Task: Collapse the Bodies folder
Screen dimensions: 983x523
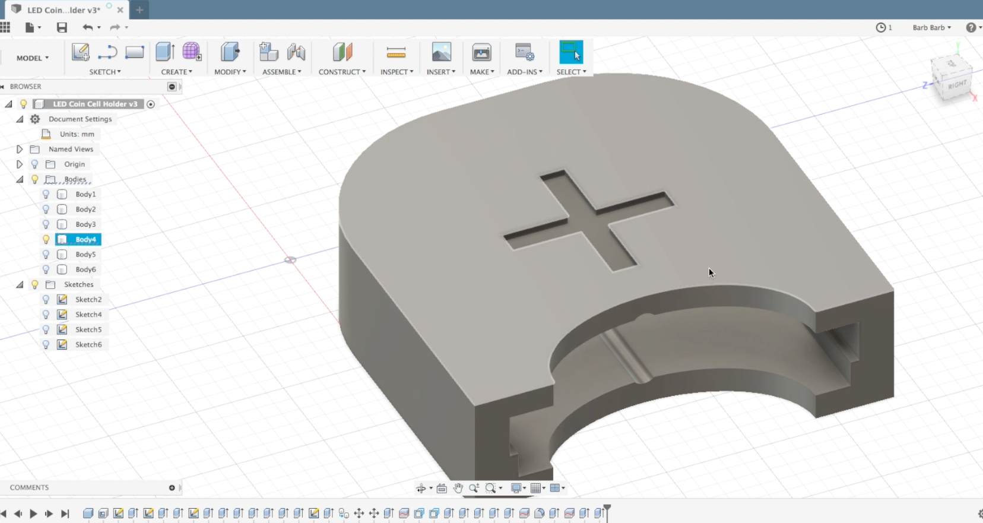Action: point(20,179)
